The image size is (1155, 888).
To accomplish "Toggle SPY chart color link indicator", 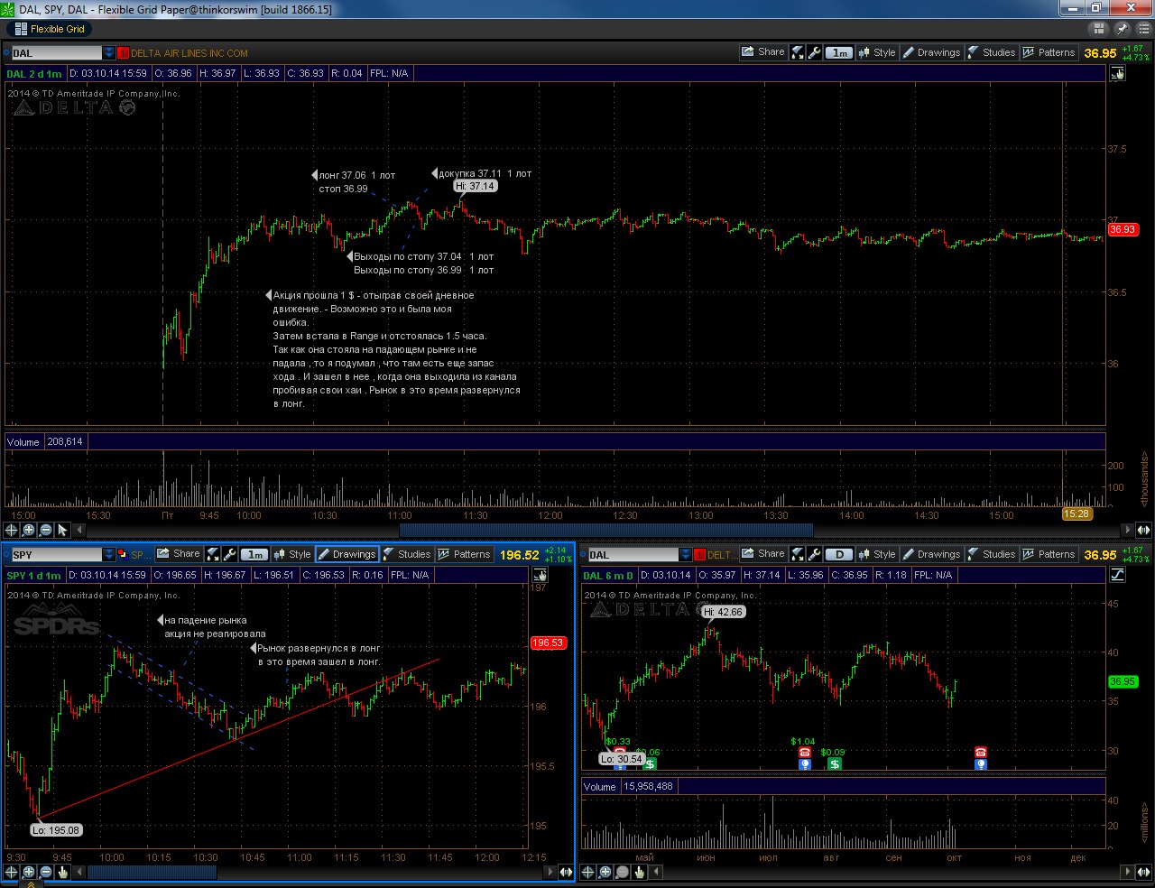I will tap(123, 554).
